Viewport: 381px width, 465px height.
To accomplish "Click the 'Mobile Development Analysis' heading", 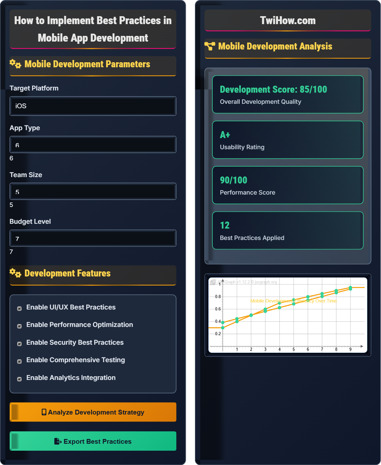I will click(x=275, y=46).
